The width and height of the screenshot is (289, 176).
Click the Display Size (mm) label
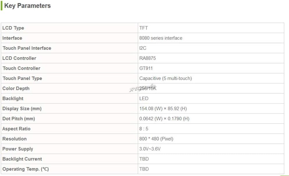pos(22,108)
